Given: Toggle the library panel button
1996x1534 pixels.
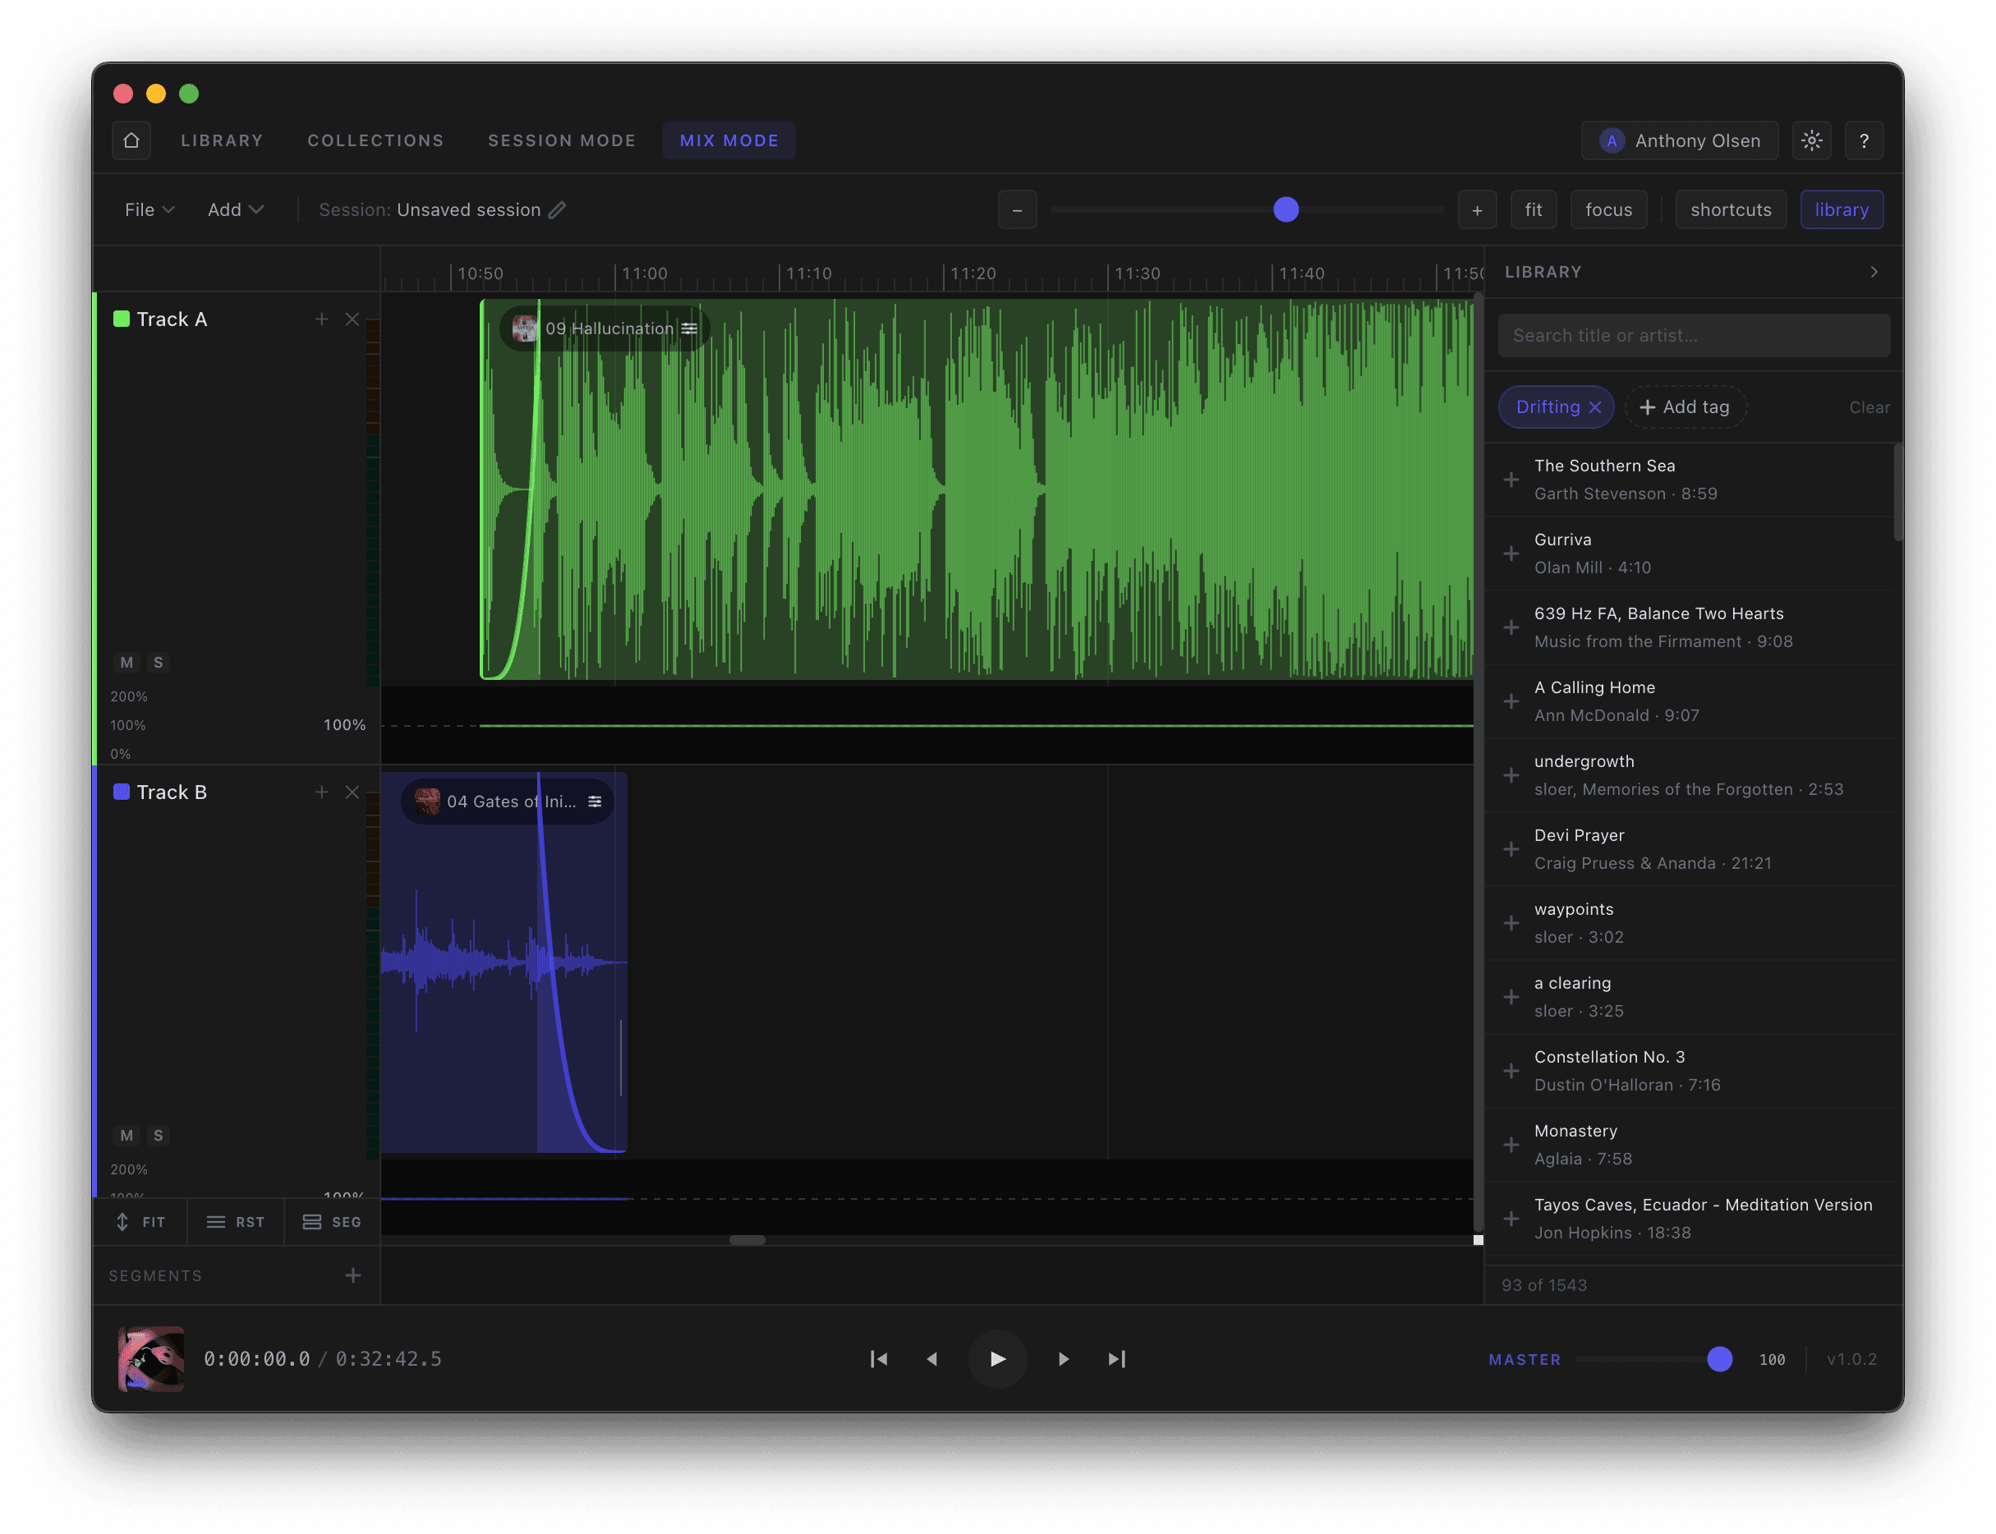Looking at the screenshot, I should coord(1841,210).
